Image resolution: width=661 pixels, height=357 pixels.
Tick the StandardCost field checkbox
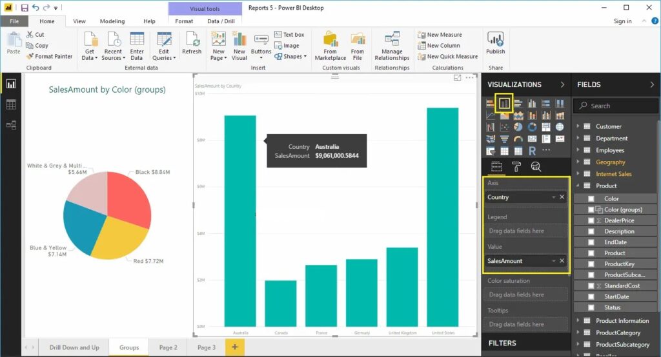tap(591, 286)
